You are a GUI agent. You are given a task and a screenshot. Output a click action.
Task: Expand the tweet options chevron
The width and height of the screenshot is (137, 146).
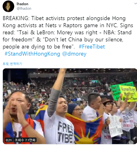pos(135,4)
